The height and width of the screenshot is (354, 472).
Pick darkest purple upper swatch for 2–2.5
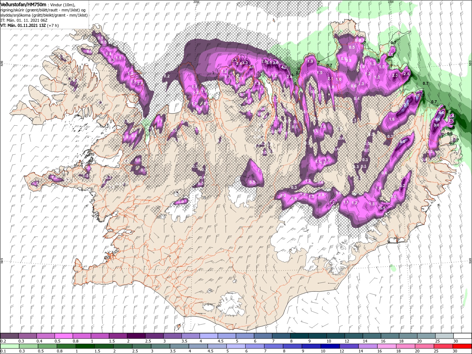pyautogui.click(x=136, y=336)
